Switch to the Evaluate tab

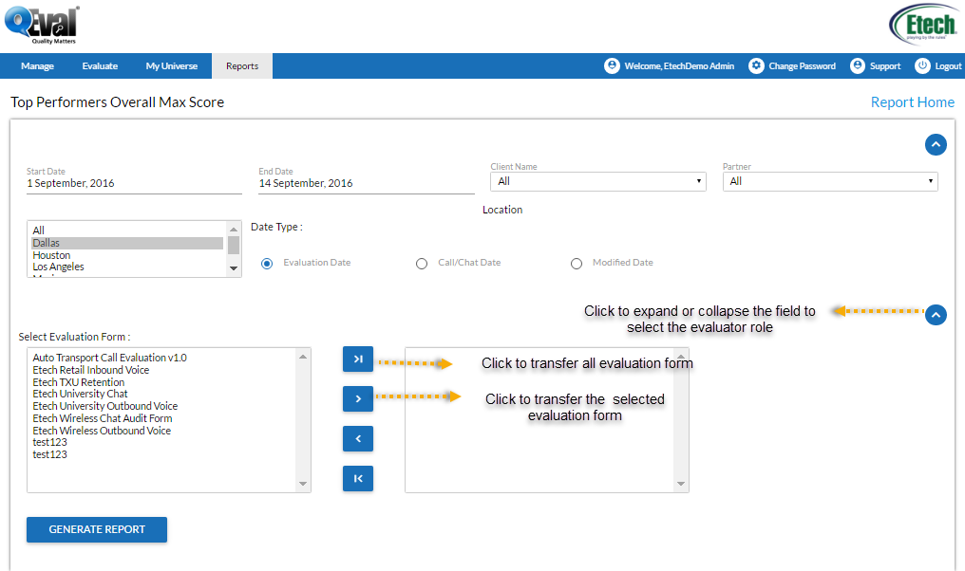tap(100, 65)
